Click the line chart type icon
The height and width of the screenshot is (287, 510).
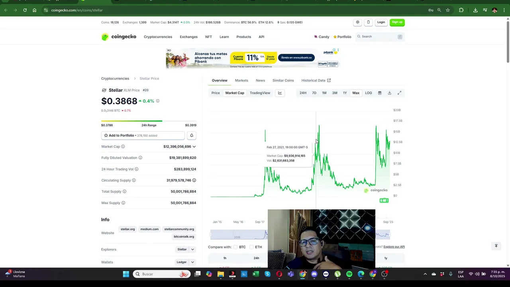click(x=280, y=93)
